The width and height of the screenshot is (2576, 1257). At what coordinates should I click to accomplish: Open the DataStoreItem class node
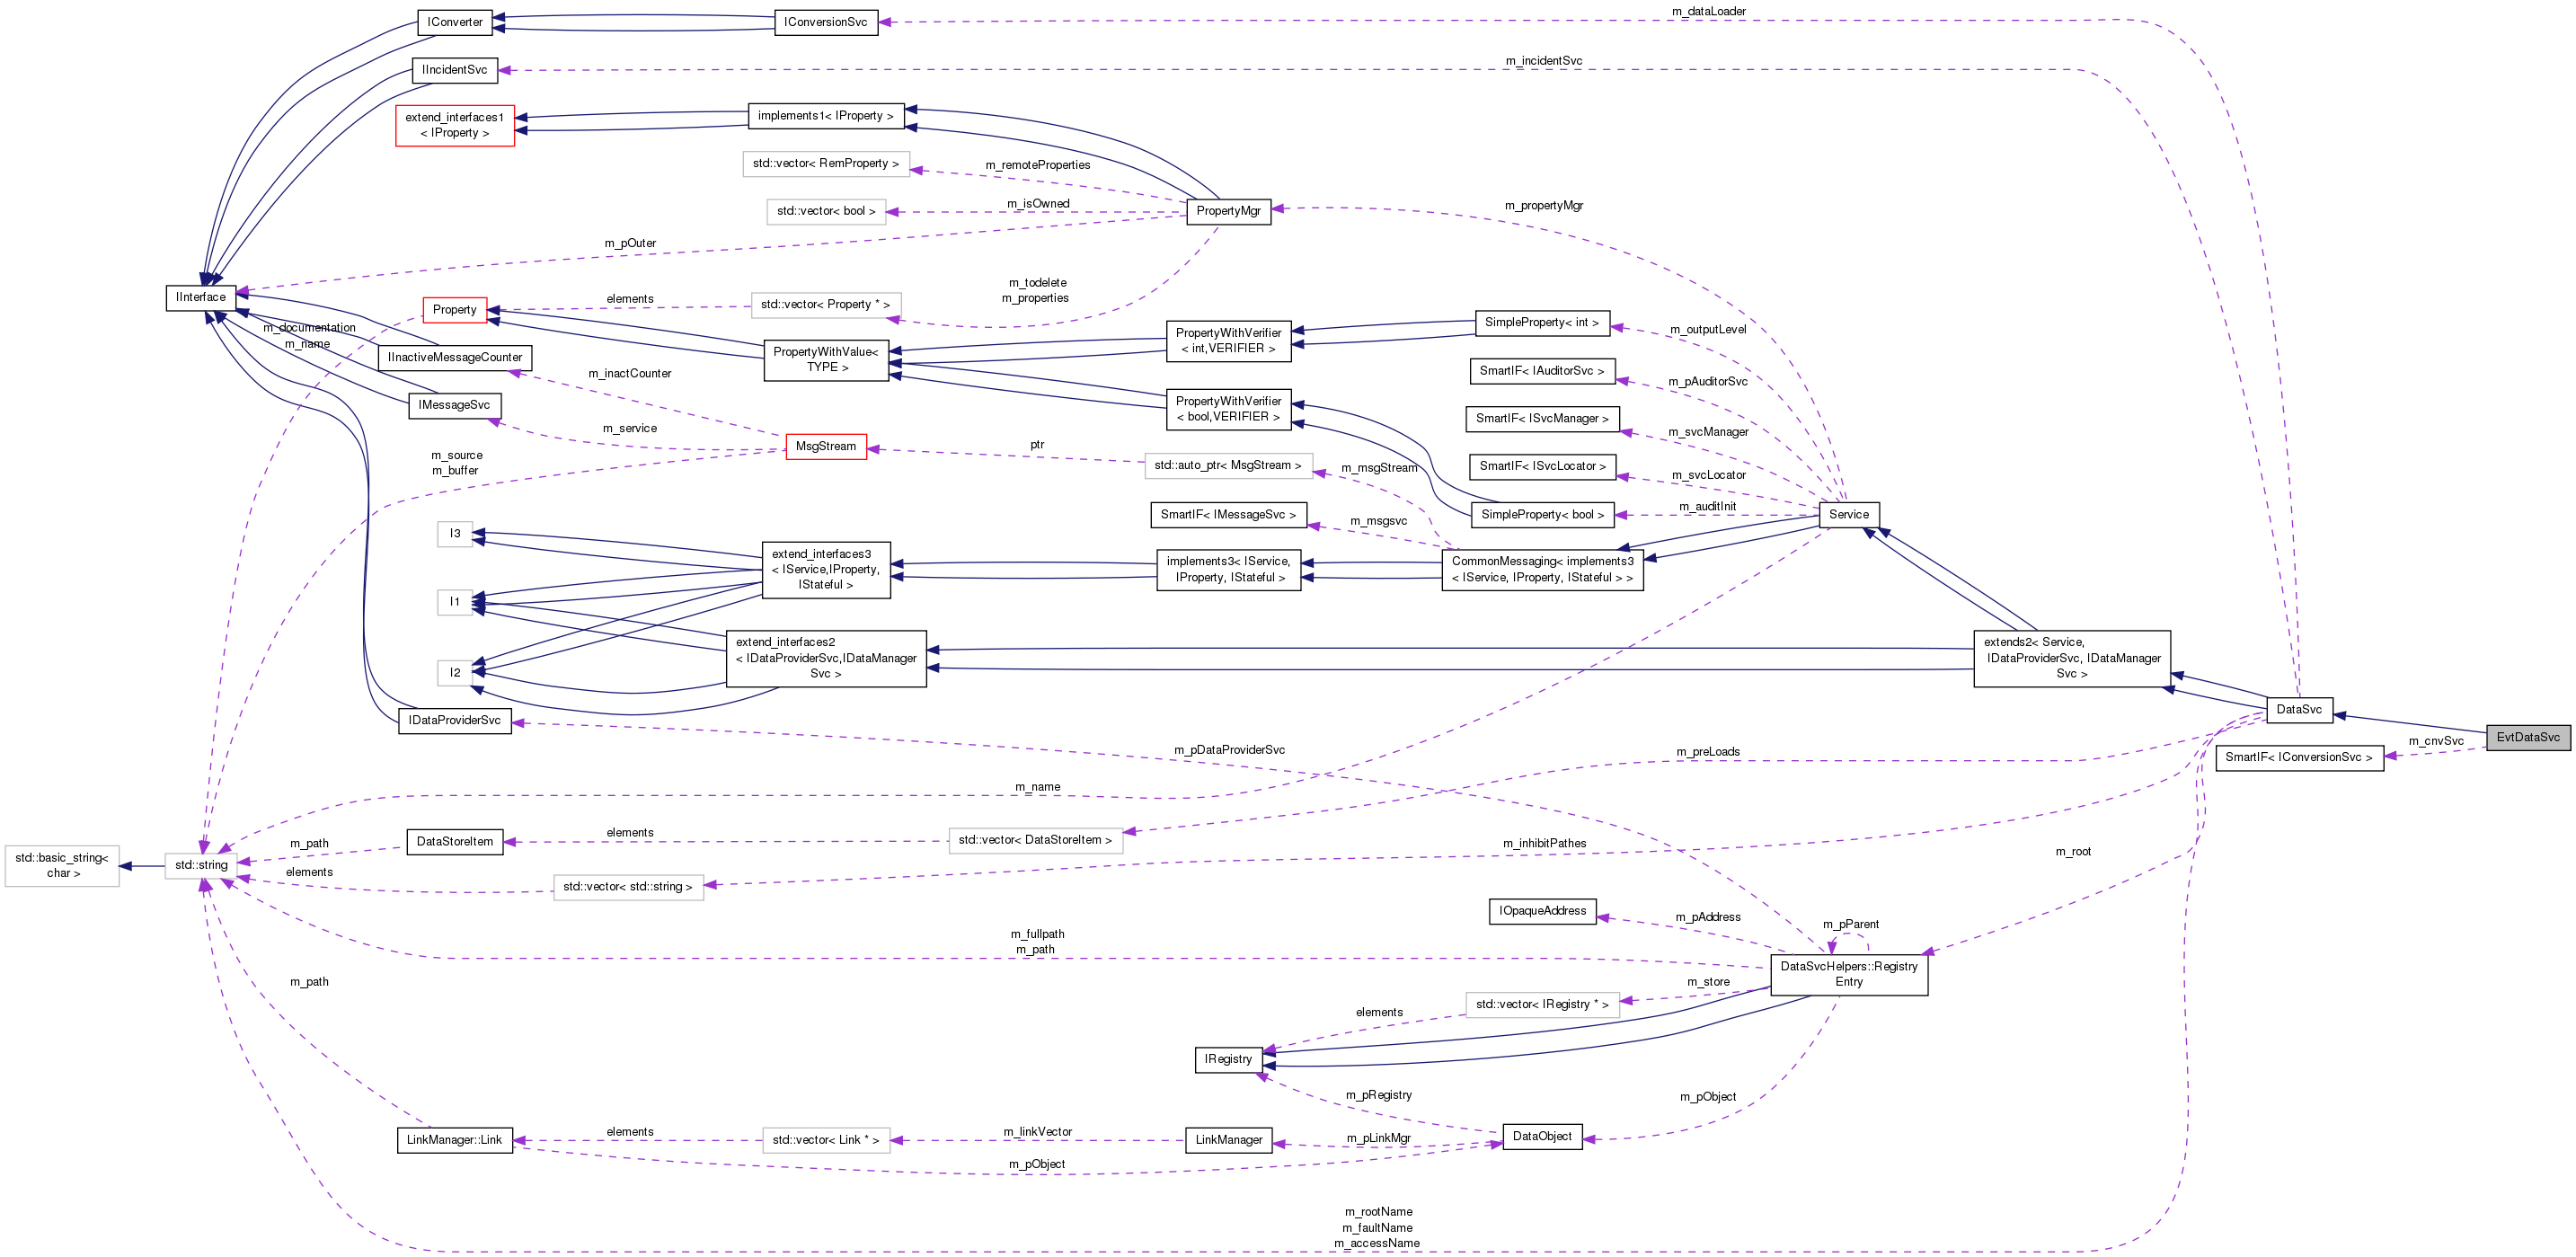455,841
